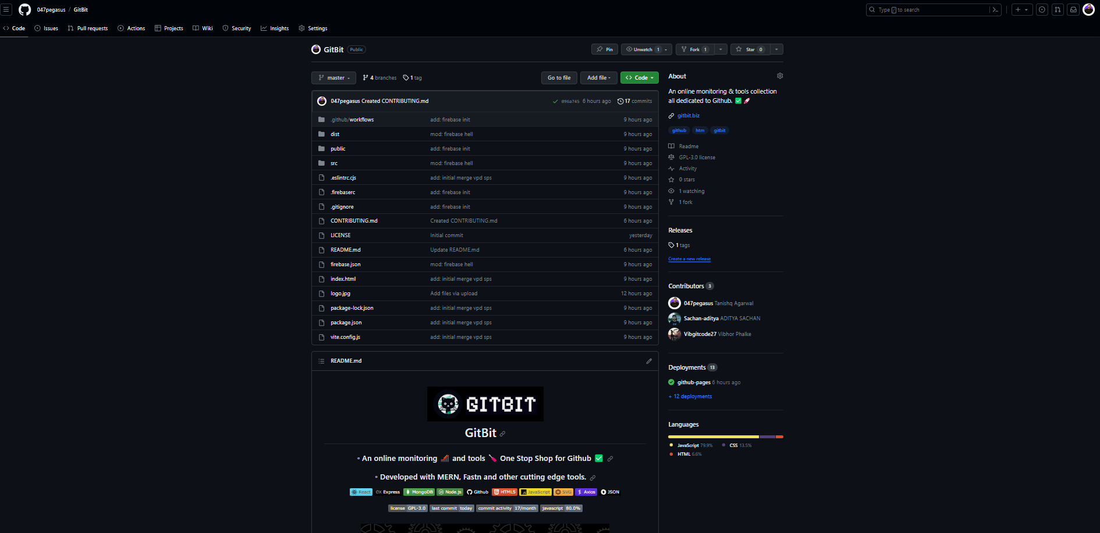The height and width of the screenshot is (533, 1100).
Task: Expand the Fork options dropdown arrow
Action: coord(721,49)
